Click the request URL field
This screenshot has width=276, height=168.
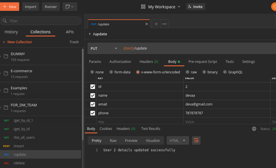click(x=198, y=48)
